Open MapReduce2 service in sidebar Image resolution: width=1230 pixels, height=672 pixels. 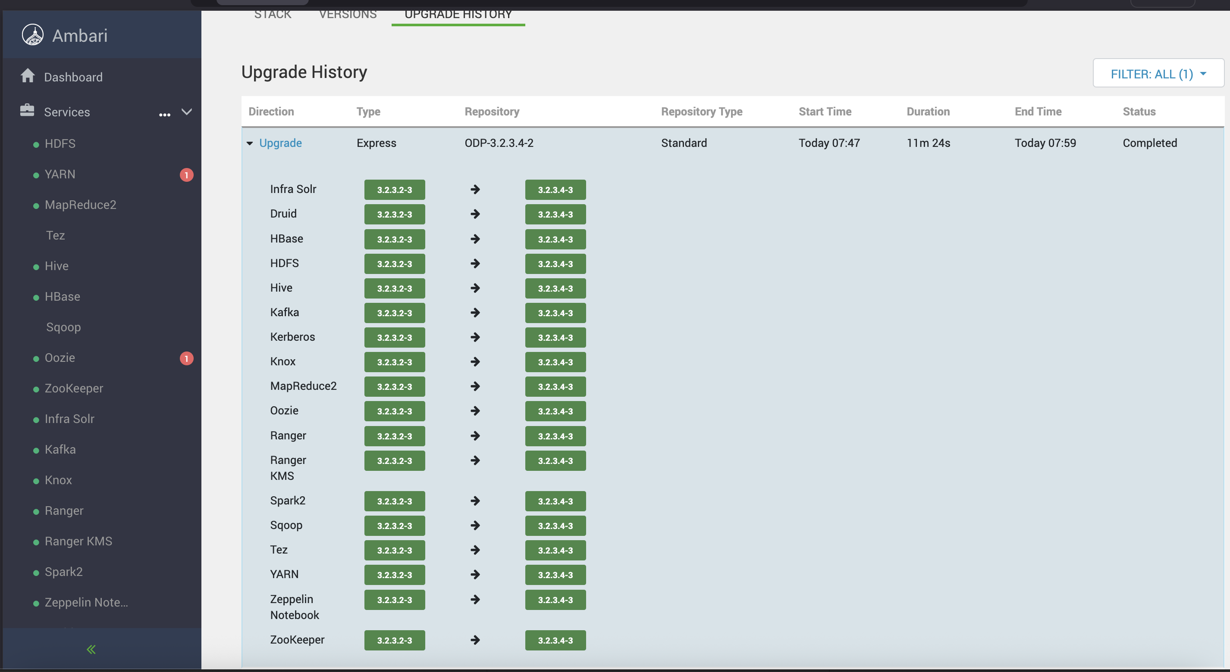pos(81,205)
